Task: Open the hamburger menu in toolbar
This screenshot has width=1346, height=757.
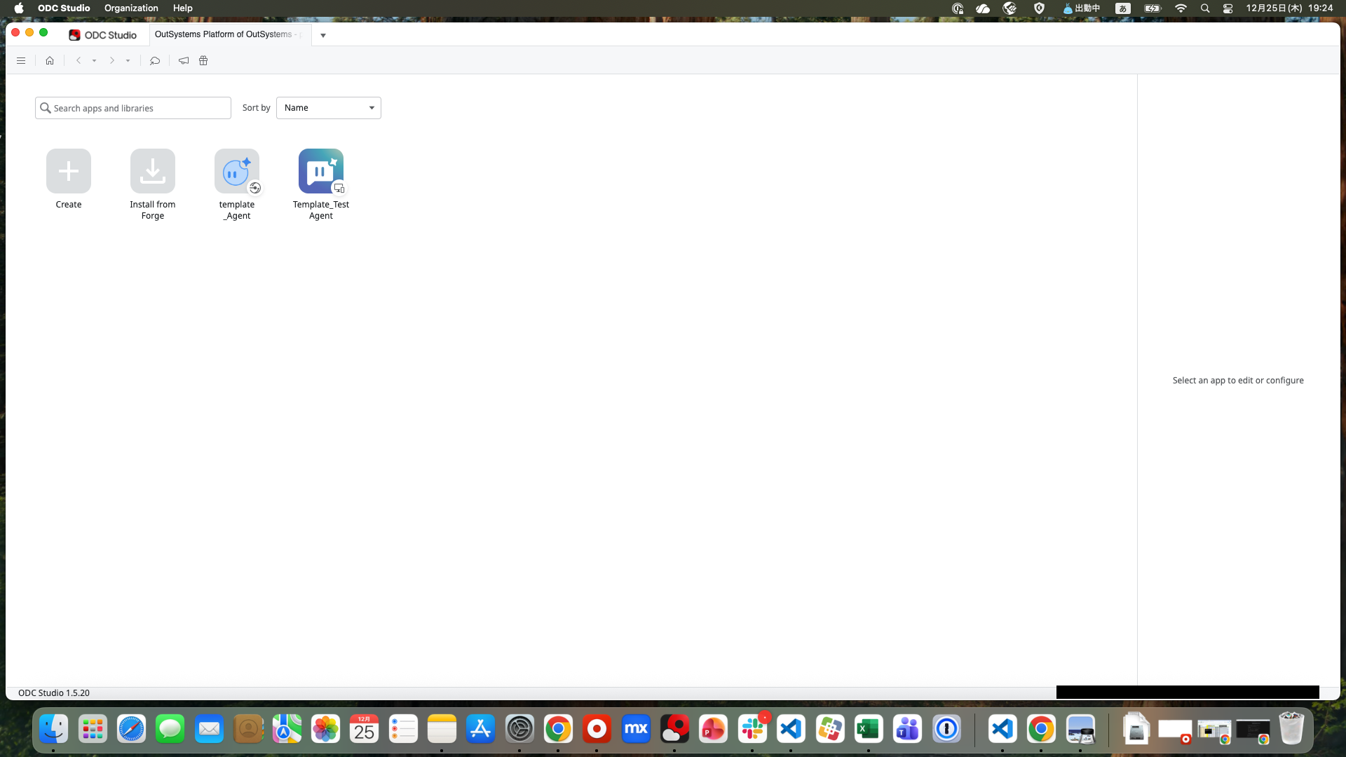Action: coord(21,61)
